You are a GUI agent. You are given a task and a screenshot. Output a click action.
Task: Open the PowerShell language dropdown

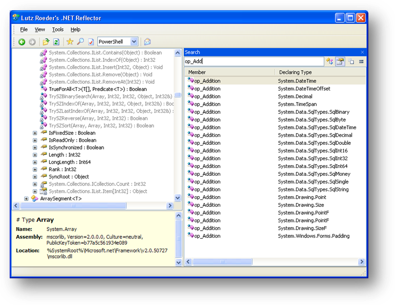pyautogui.click(x=134, y=42)
